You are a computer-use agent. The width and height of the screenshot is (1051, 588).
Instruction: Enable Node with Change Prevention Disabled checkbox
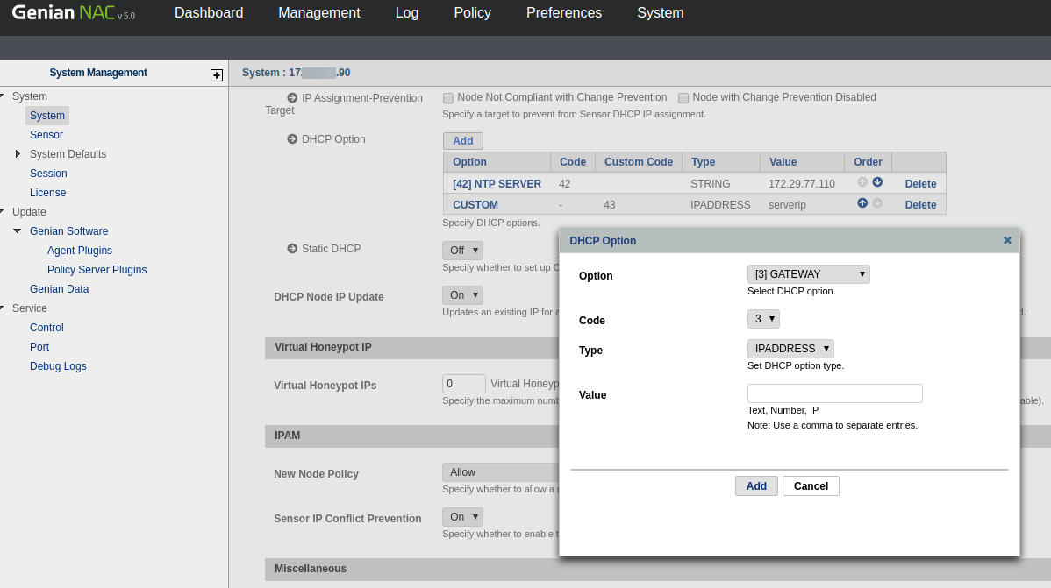(683, 98)
